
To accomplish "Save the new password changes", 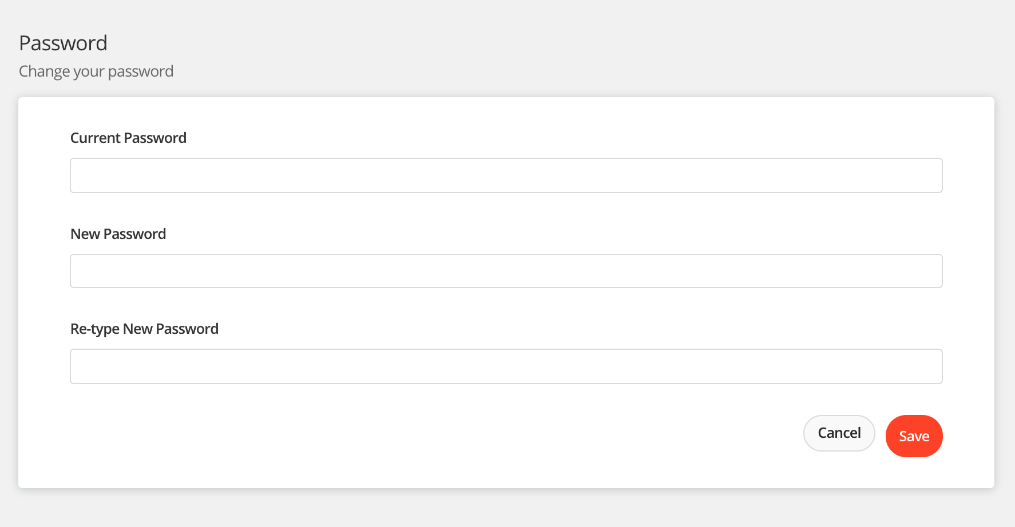I will [x=914, y=436].
